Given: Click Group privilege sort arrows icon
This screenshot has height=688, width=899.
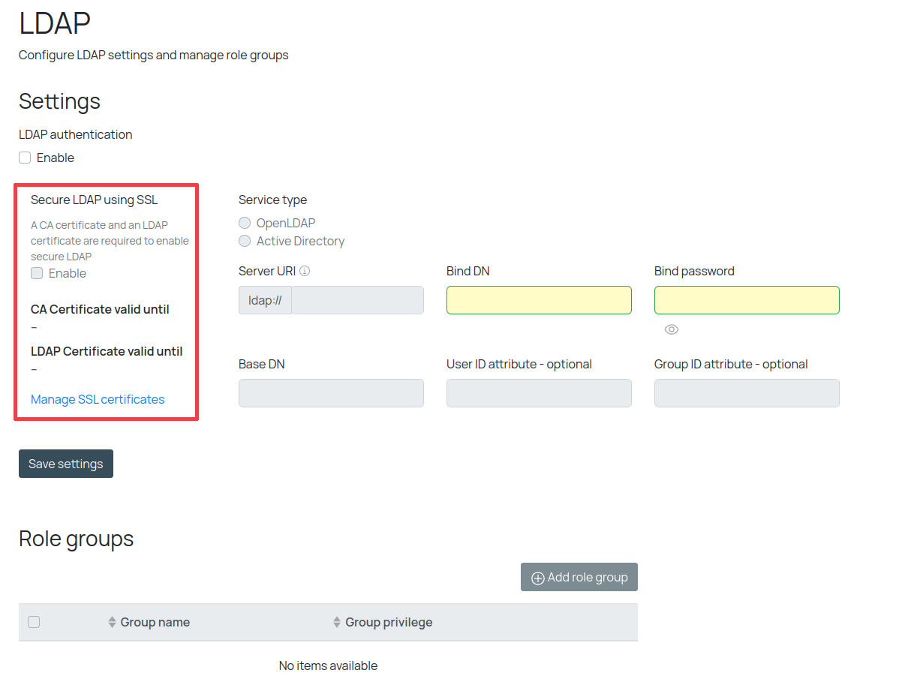Looking at the screenshot, I should tap(337, 622).
